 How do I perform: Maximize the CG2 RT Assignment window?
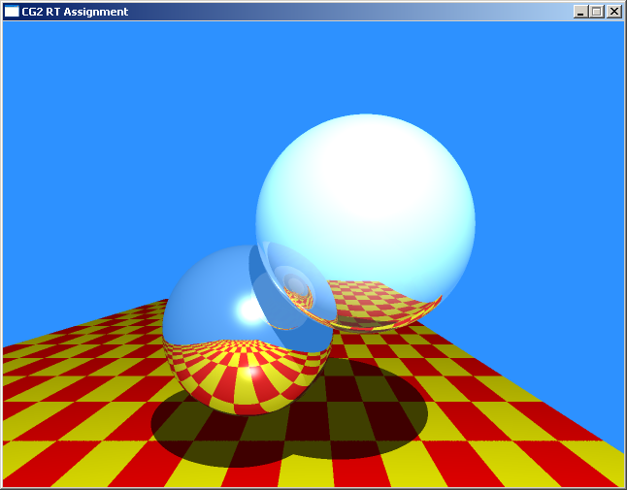coord(596,12)
